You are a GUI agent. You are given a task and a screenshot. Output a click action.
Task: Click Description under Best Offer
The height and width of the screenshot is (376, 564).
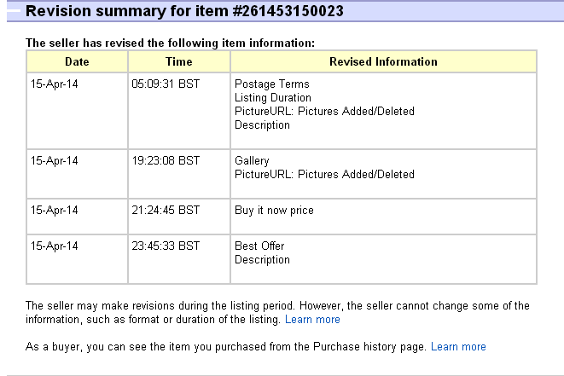point(262,260)
